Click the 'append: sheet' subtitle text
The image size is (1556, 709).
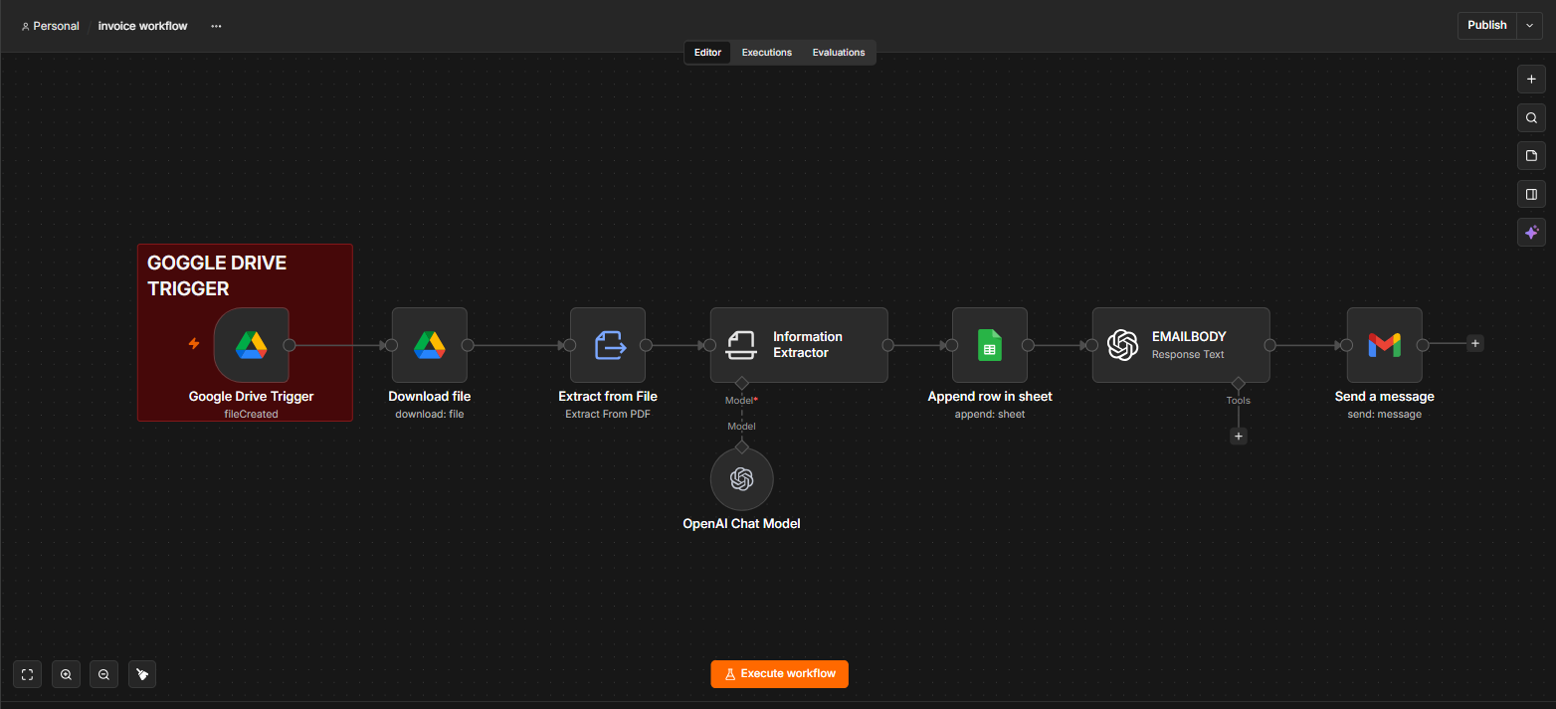(990, 414)
